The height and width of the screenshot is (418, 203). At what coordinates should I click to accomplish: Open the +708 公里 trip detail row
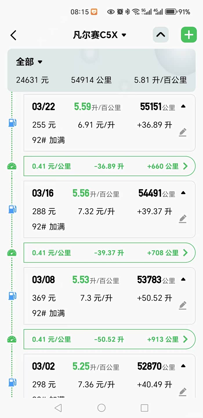(x=109, y=253)
